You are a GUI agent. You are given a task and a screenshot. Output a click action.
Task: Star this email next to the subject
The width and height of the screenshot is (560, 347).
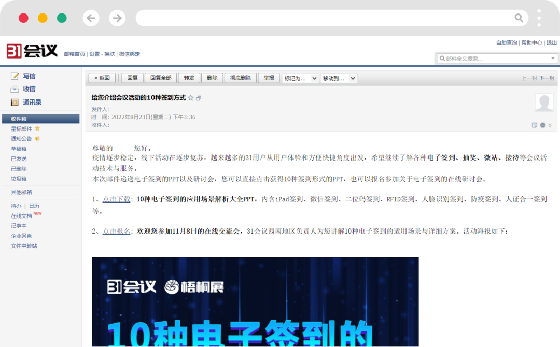coord(191,98)
